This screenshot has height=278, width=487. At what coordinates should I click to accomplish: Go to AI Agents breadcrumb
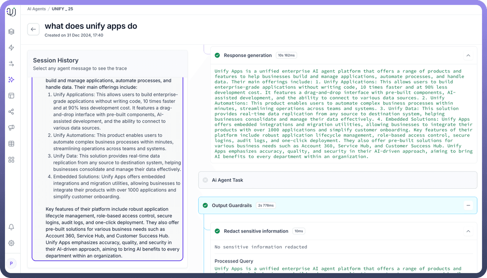click(37, 9)
